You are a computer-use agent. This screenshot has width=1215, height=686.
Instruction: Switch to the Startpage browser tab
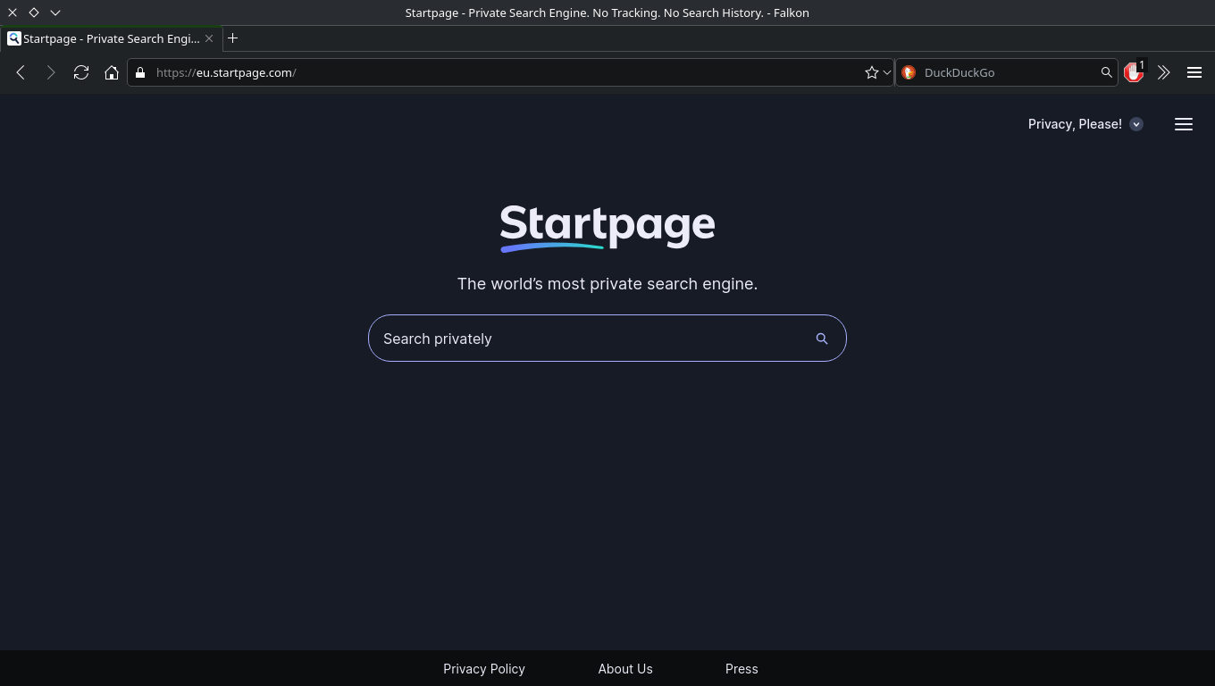[107, 38]
